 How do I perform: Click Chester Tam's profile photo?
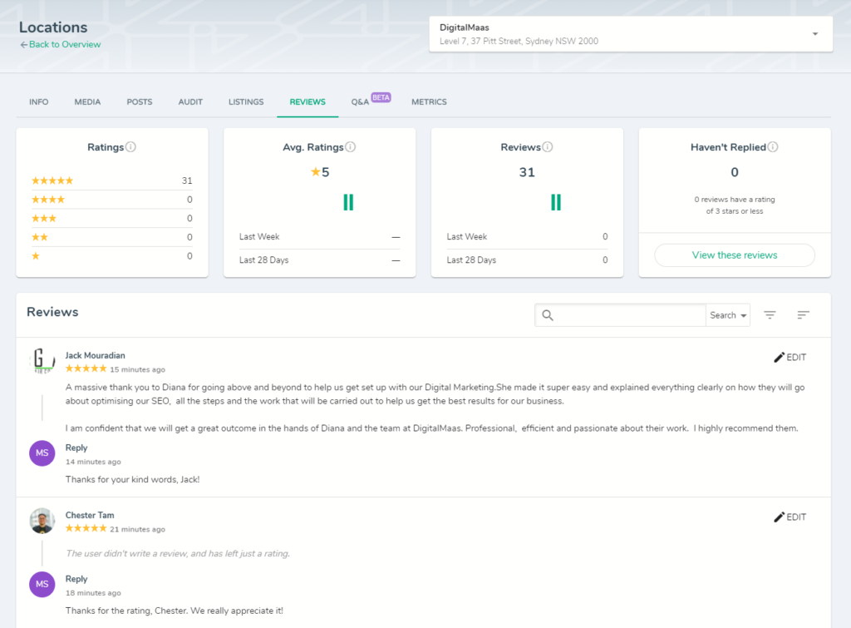(x=42, y=521)
